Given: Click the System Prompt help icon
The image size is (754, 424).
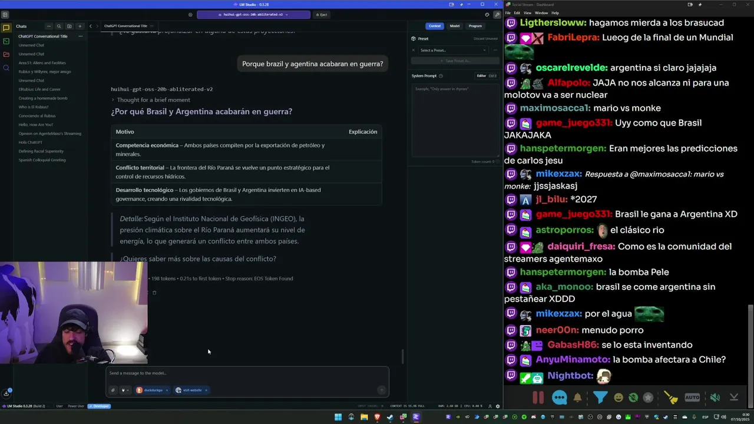Looking at the screenshot, I should 441,76.
